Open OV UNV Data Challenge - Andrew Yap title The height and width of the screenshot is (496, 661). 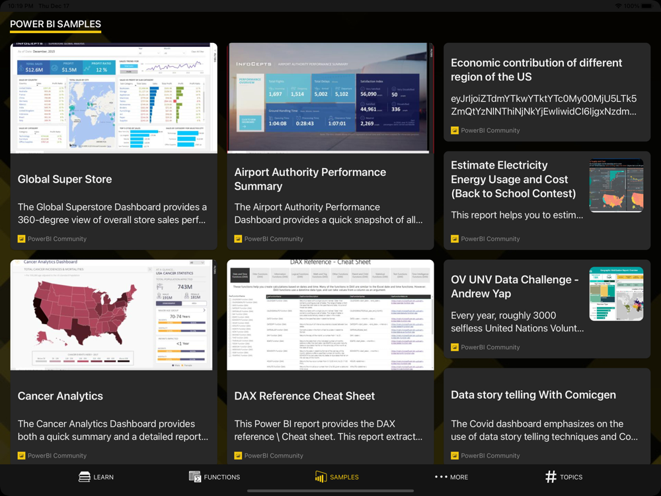515,286
